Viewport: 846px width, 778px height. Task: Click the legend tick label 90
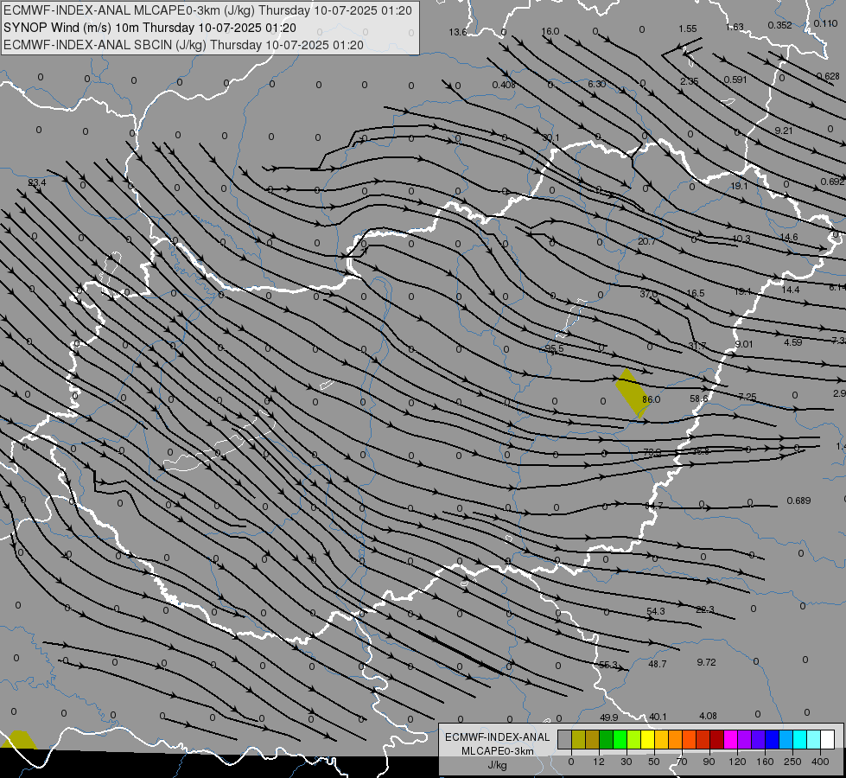(x=709, y=762)
